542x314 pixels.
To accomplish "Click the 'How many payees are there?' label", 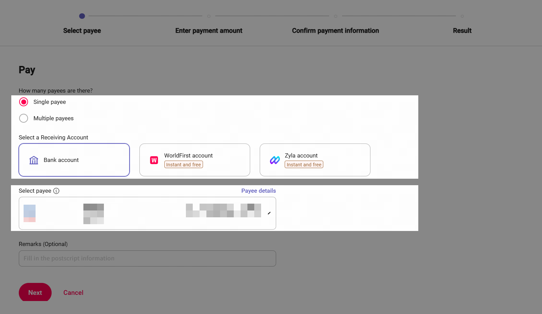I will (x=56, y=91).
